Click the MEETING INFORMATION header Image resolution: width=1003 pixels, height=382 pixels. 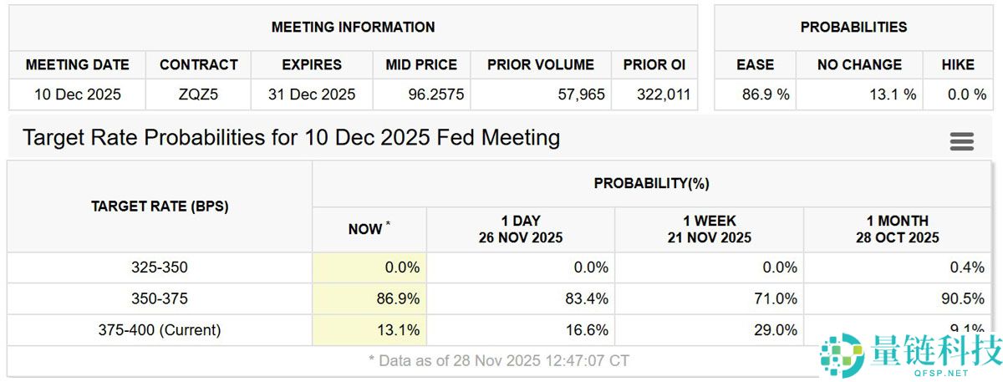[x=353, y=27]
